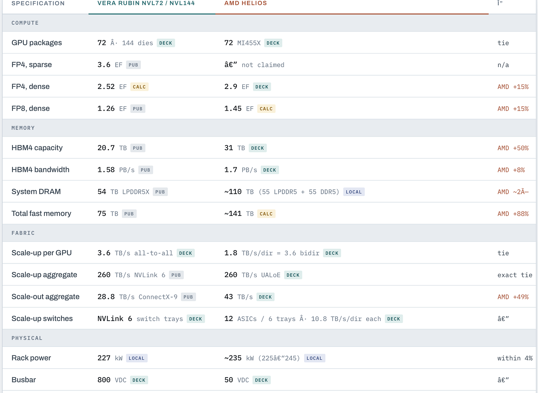Click the '12 ASICs / 6 trays' value
Viewport: 538px width, 393px height.
click(260, 319)
